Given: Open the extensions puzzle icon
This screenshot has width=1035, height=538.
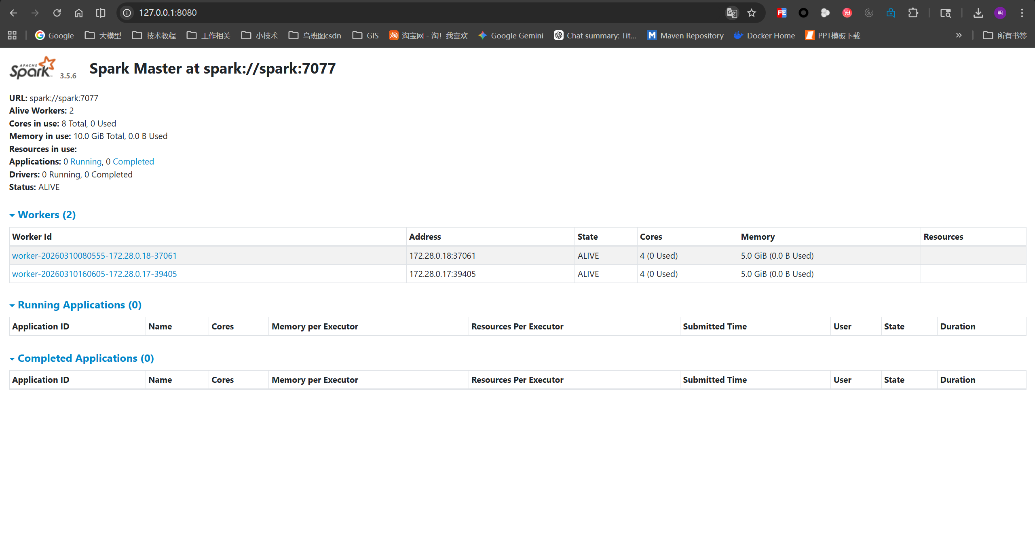Looking at the screenshot, I should coord(913,13).
